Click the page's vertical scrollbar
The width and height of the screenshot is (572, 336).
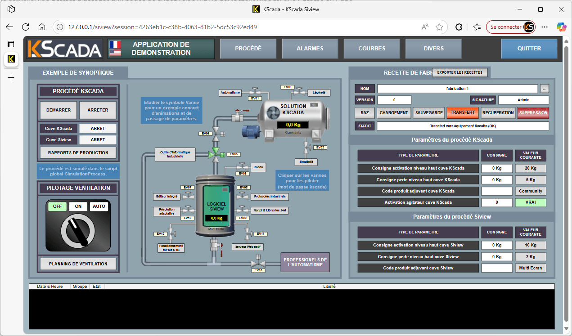(x=566, y=180)
